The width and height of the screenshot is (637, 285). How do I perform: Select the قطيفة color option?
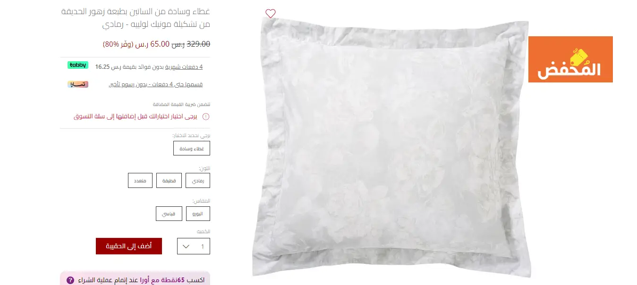coord(169,180)
